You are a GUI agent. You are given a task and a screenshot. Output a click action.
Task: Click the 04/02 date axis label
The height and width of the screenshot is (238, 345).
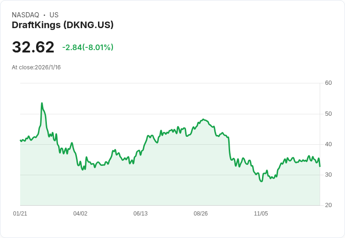tap(80, 214)
